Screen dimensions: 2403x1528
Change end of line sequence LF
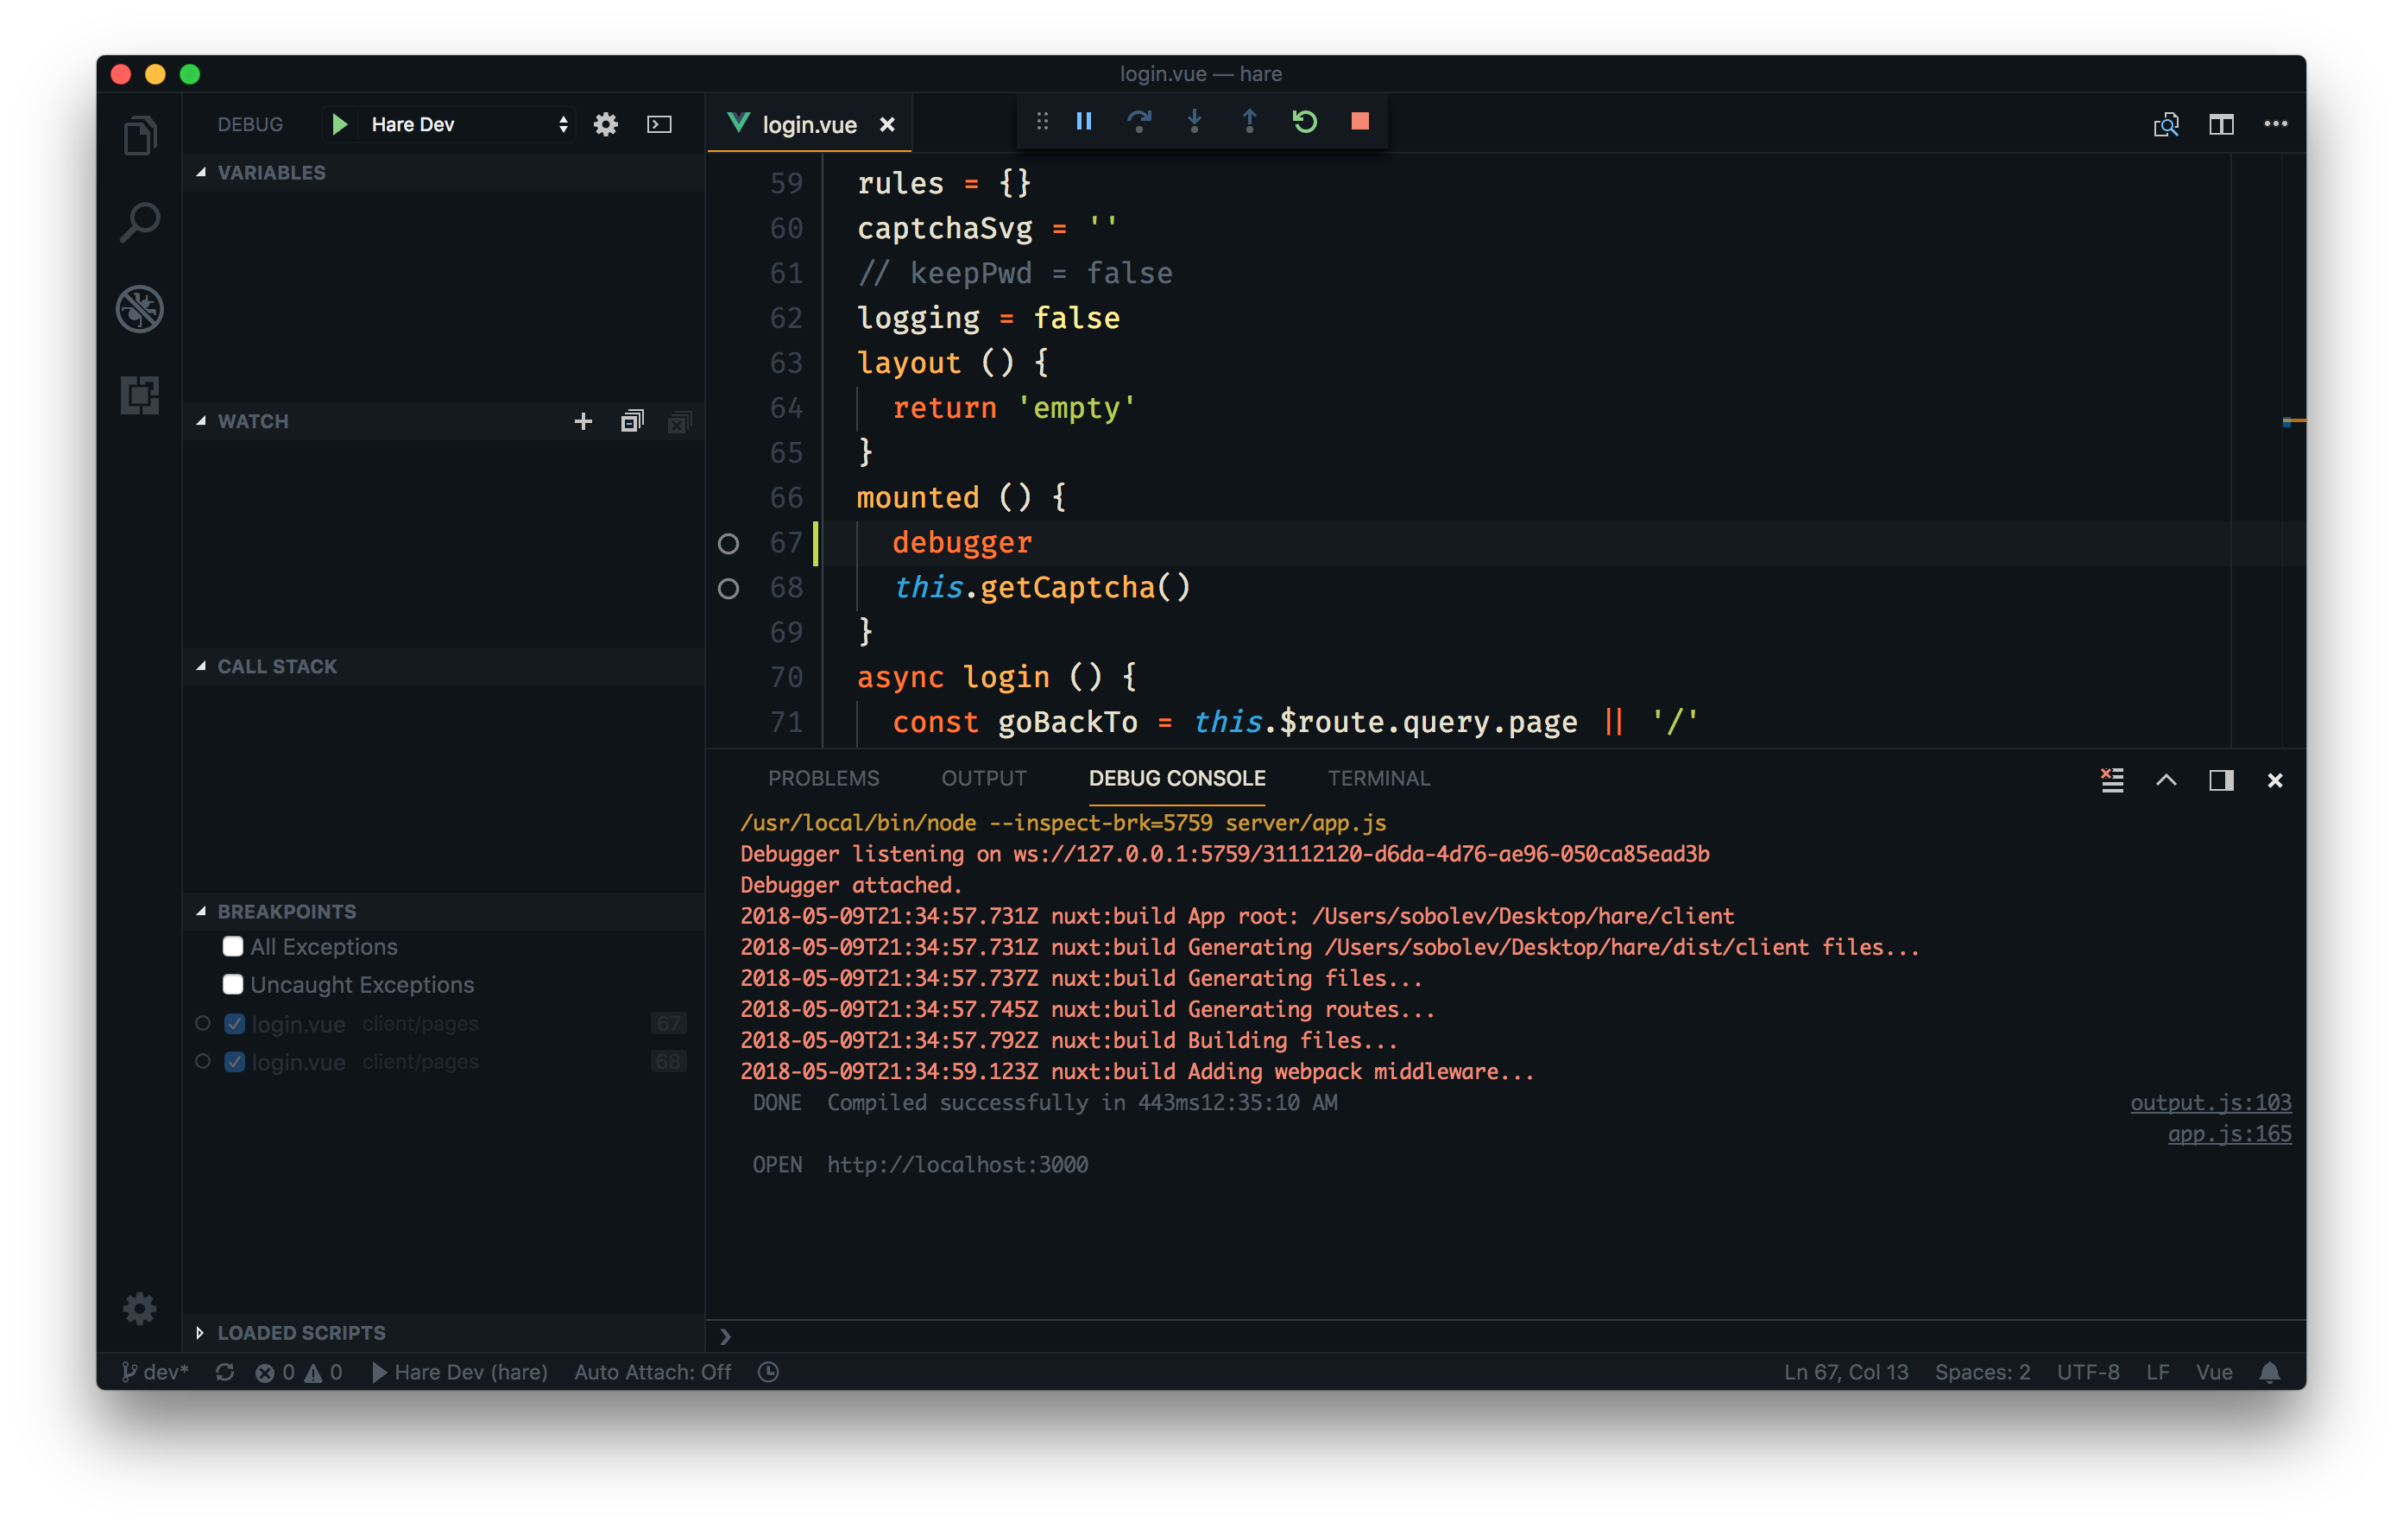pos(2158,1373)
